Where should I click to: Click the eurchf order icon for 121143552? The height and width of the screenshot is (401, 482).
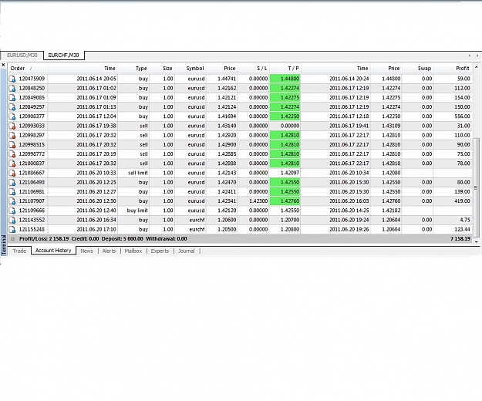pos(12,220)
